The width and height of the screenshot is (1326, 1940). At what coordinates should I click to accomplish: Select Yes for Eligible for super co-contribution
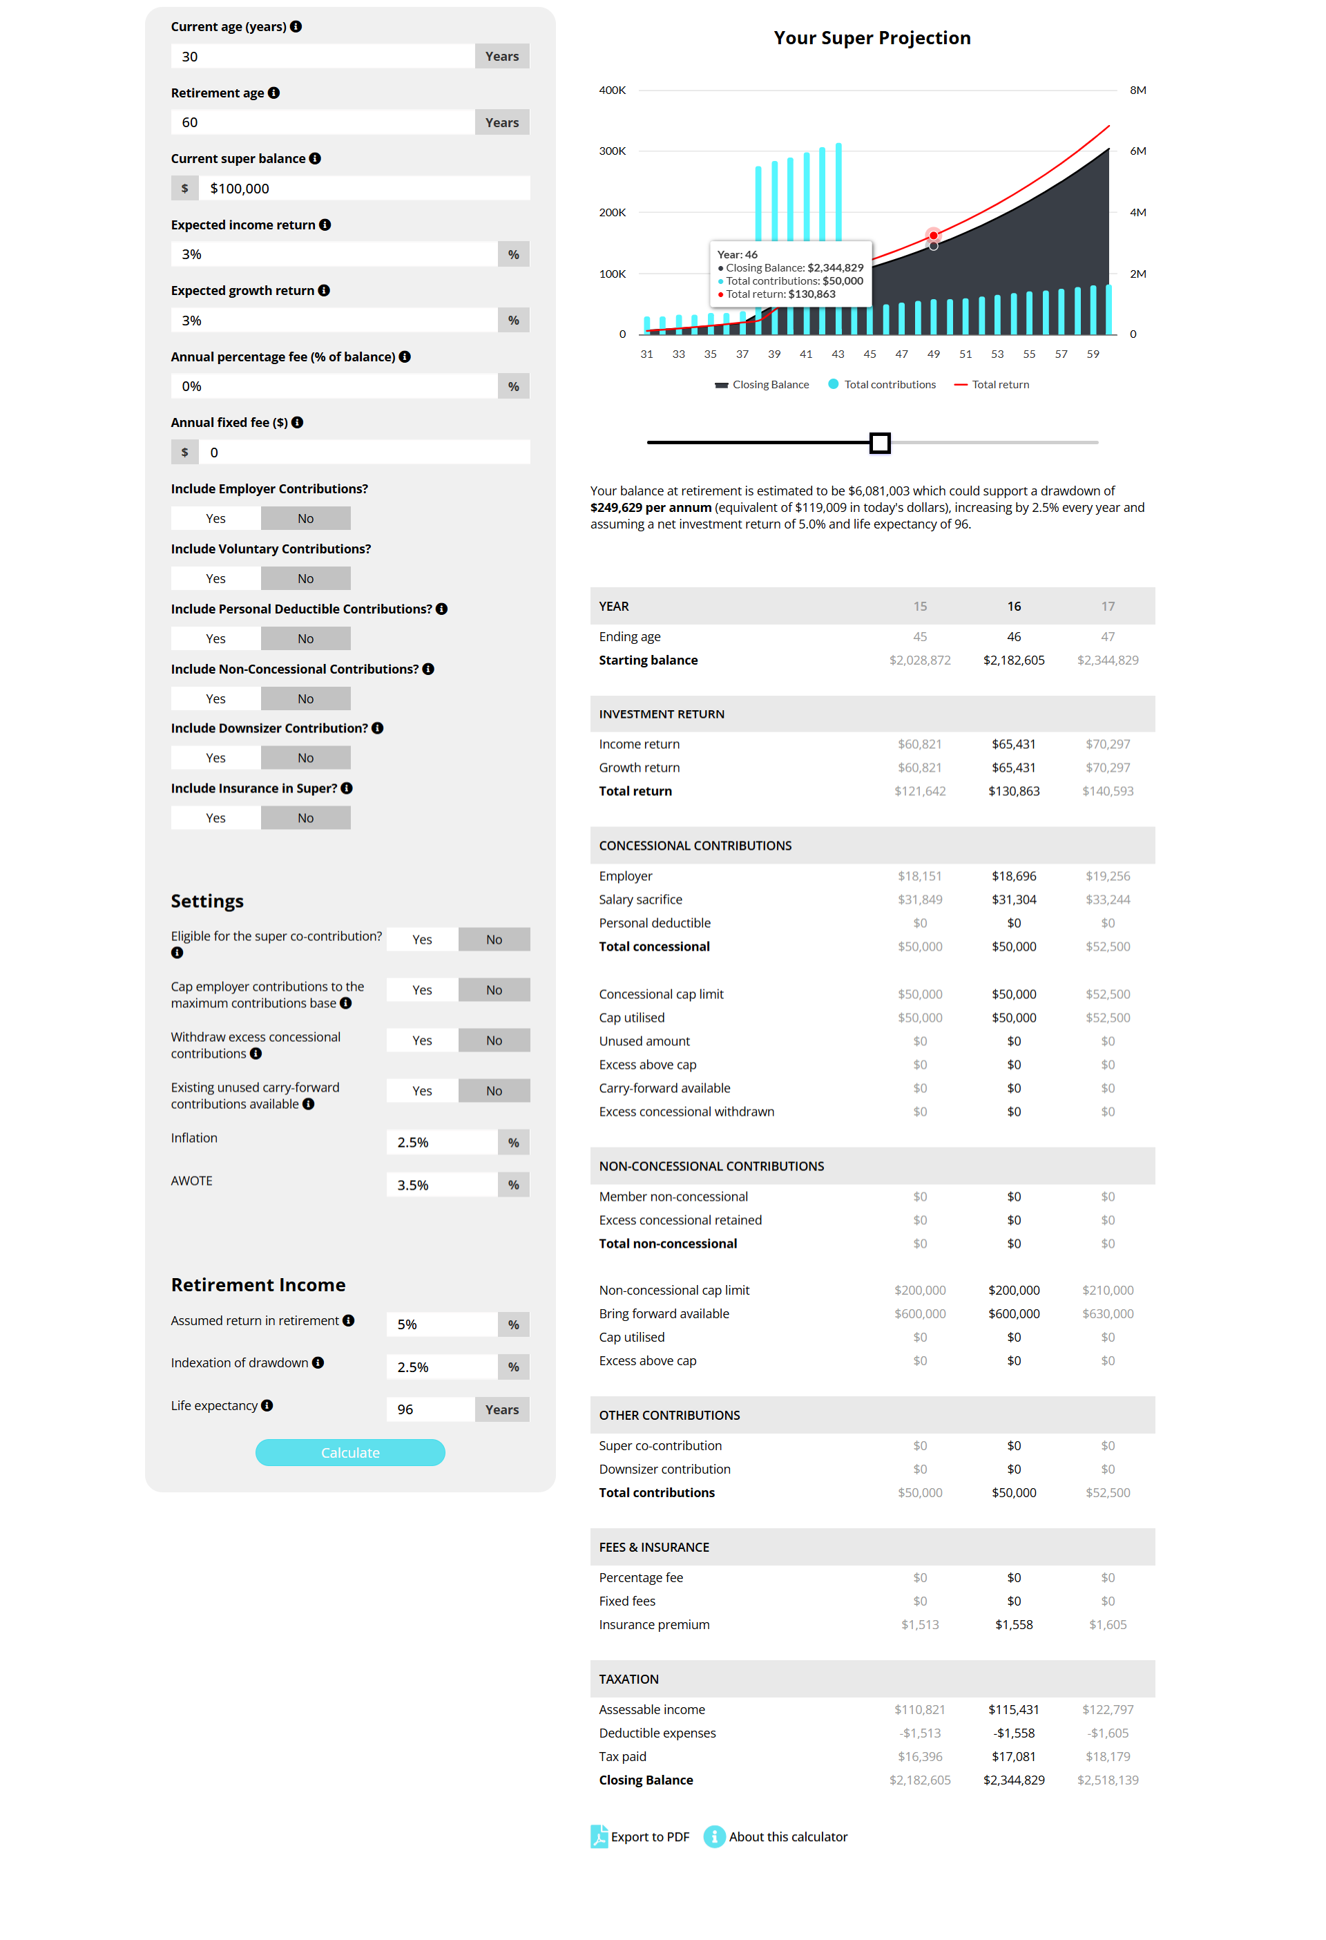point(422,939)
